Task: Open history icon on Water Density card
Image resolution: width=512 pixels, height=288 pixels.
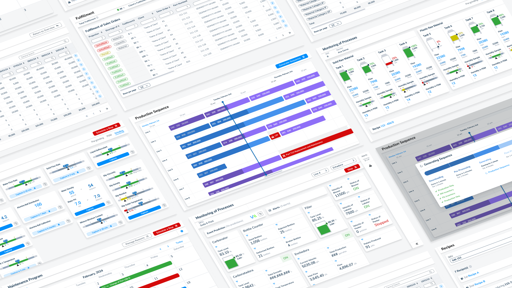Action: tap(108, 202)
